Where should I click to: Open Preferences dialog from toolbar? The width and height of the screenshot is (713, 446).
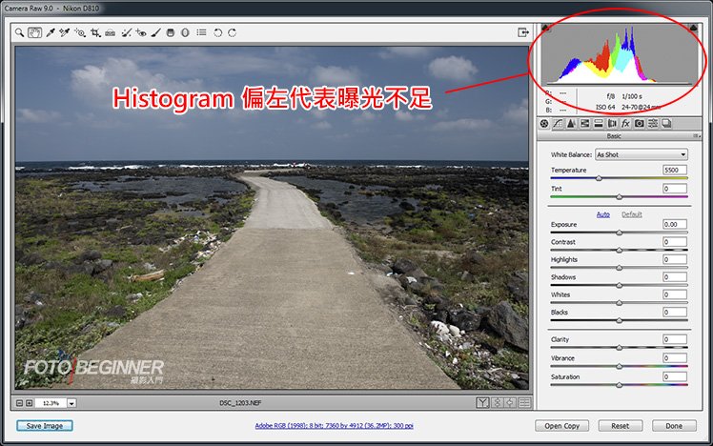click(x=201, y=32)
